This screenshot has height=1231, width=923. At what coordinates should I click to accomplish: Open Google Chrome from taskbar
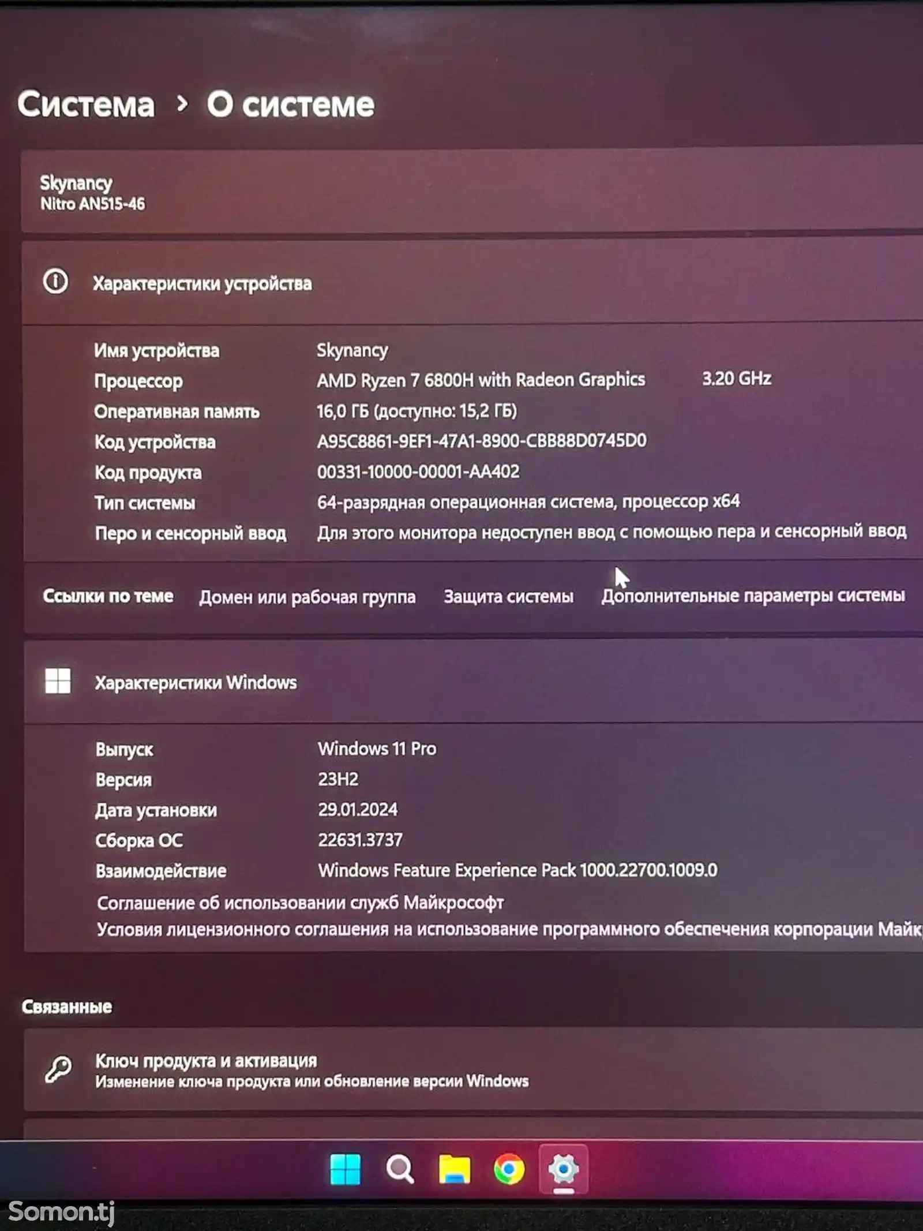509,1169
